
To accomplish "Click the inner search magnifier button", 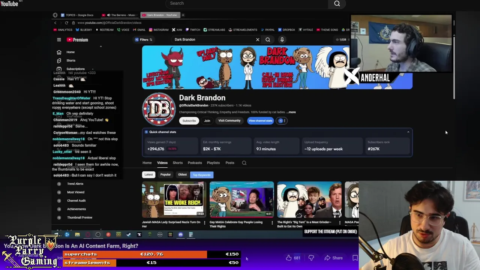I will pyautogui.click(x=268, y=39).
